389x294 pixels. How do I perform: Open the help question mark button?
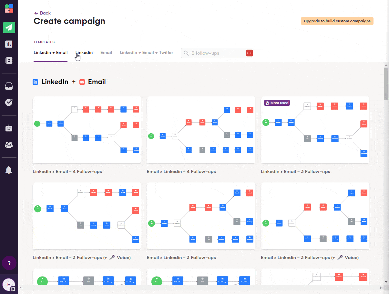(x=9, y=263)
